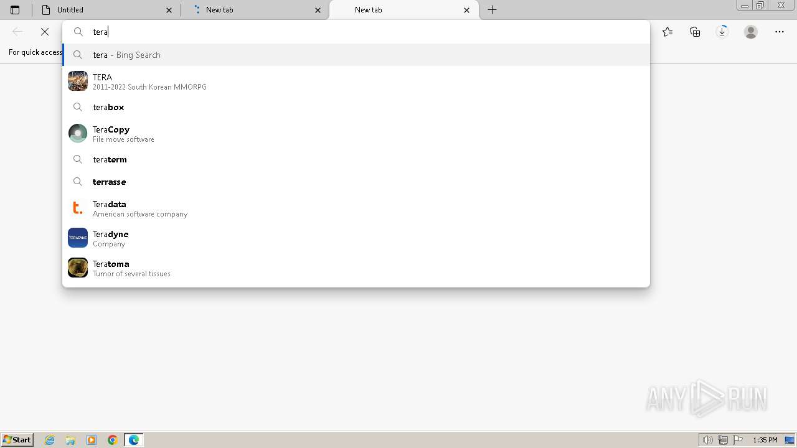
Task: Switch to the Untitled tab
Action: pyautogui.click(x=106, y=10)
